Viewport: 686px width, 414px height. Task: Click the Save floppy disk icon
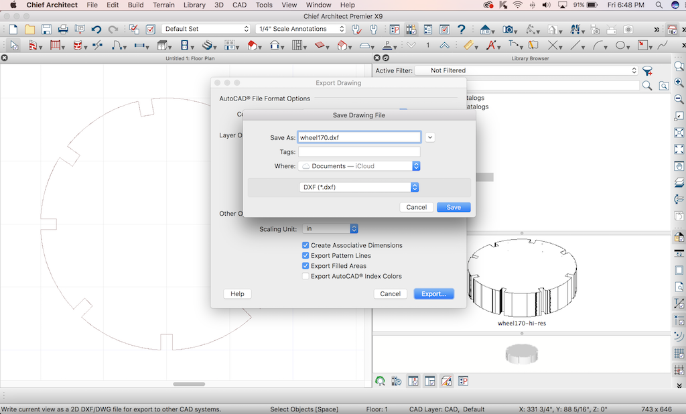tap(46, 29)
